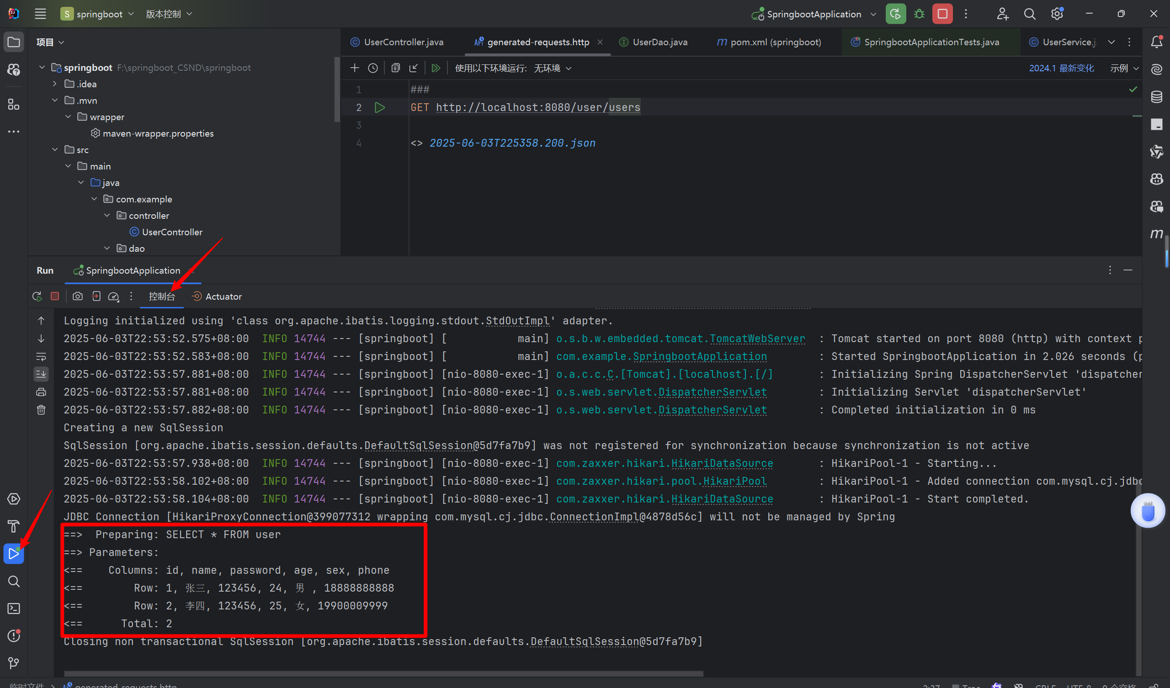Clear the console with the trash icon
Image resolution: width=1170 pixels, height=688 pixels.
point(41,410)
